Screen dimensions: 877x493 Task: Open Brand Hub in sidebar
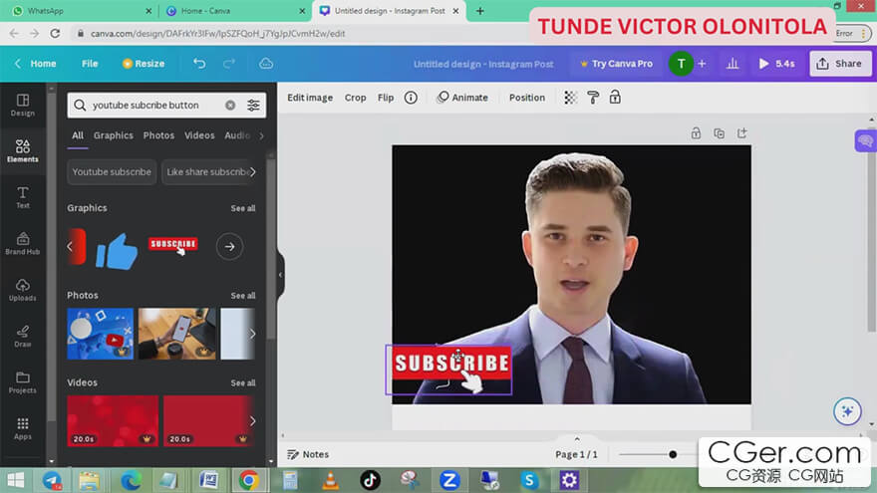point(22,244)
